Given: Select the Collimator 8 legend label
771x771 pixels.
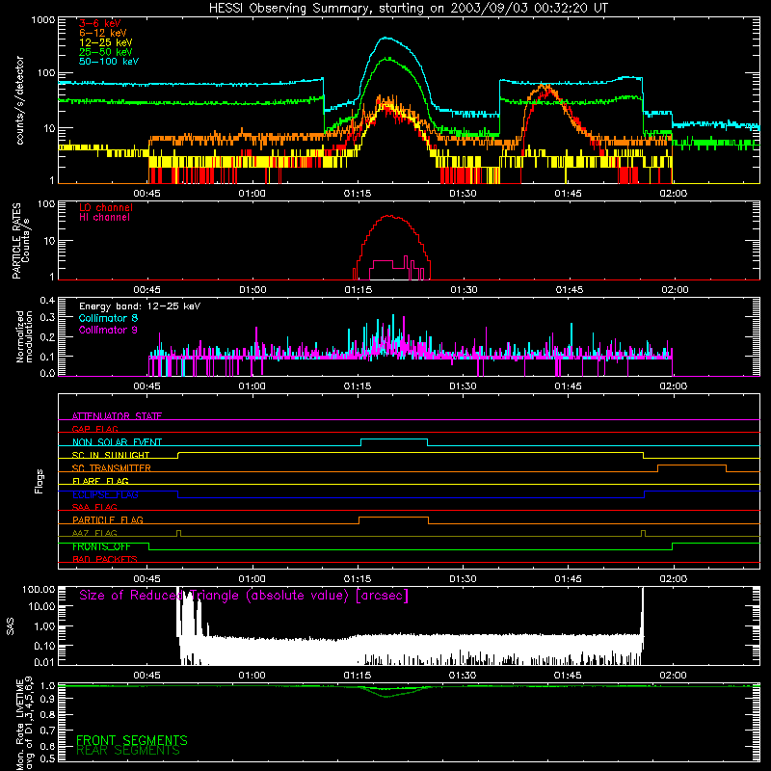Looking at the screenshot, I should coord(108,318).
